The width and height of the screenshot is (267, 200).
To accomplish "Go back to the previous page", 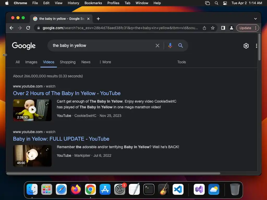I will [11, 28].
